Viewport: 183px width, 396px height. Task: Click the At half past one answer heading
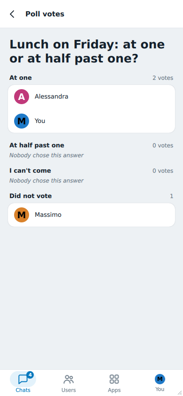(x=37, y=145)
